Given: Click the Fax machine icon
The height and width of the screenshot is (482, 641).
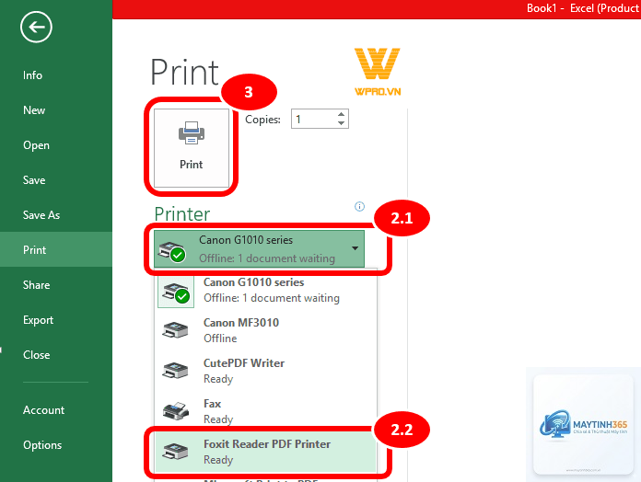Looking at the screenshot, I should tap(176, 410).
